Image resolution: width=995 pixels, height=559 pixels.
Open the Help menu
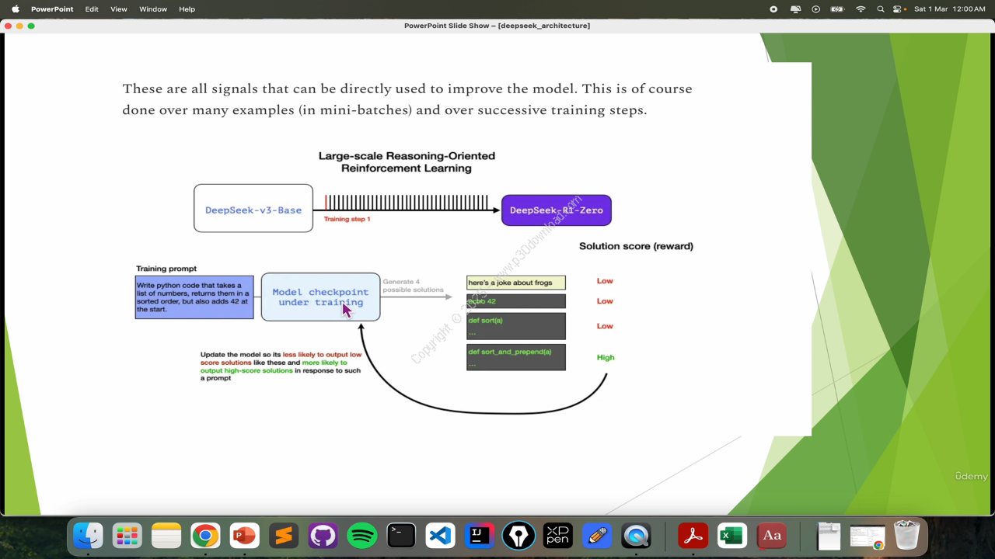coord(187,9)
